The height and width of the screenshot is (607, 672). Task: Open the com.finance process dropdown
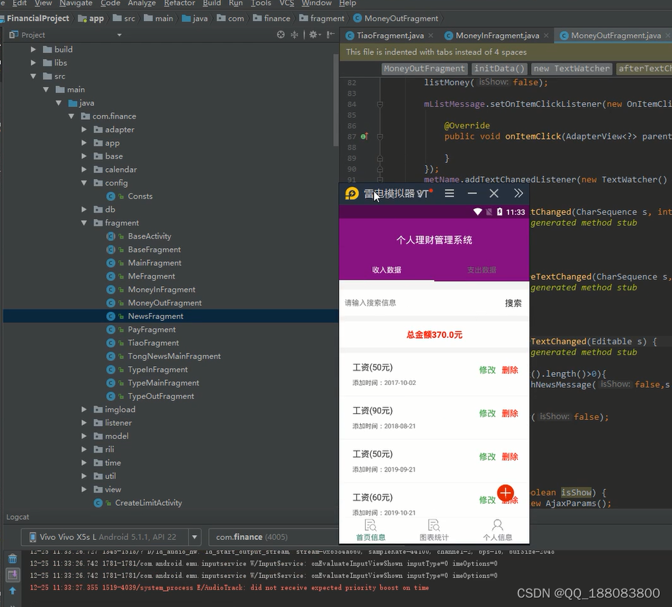(273, 537)
